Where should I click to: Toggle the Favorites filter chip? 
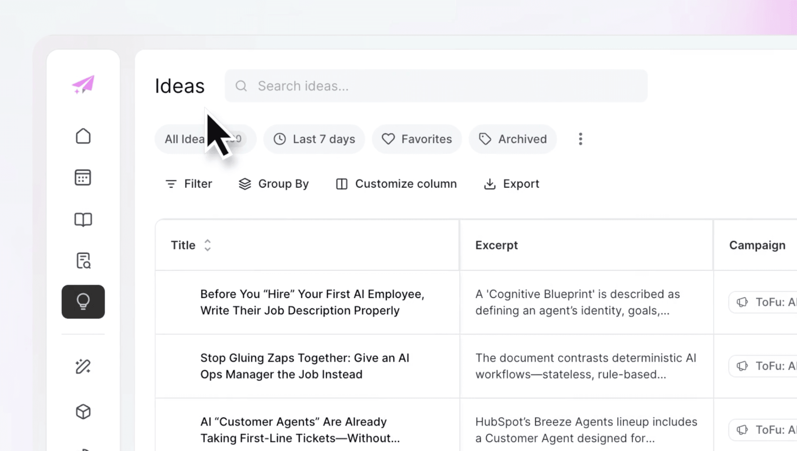click(x=416, y=139)
